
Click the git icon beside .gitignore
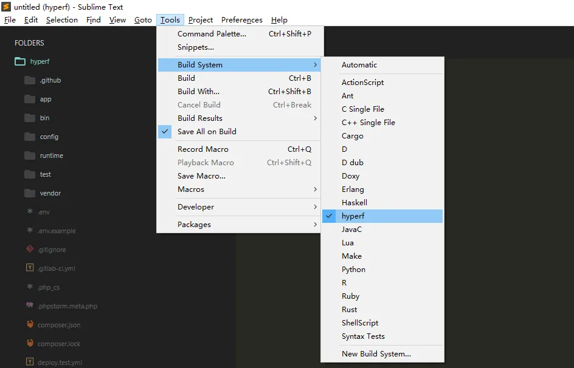point(30,249)
